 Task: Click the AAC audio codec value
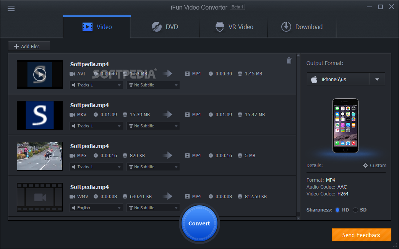tap(342, 187)
